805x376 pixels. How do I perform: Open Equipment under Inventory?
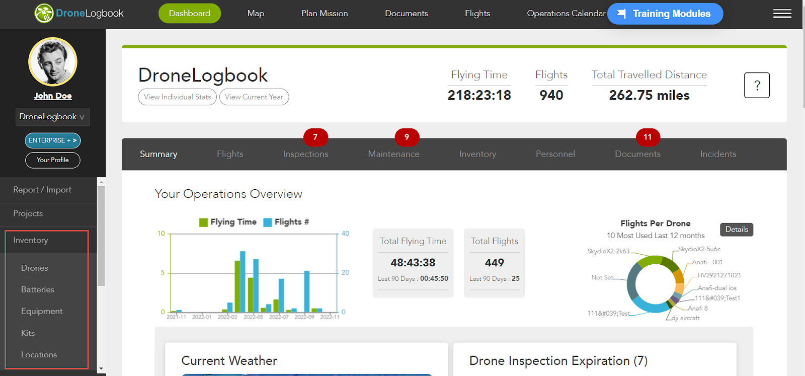coord(42,312)
